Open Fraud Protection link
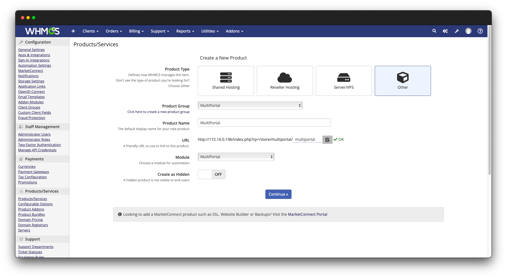This screenshot has width=507, height=278. point(32,118)
